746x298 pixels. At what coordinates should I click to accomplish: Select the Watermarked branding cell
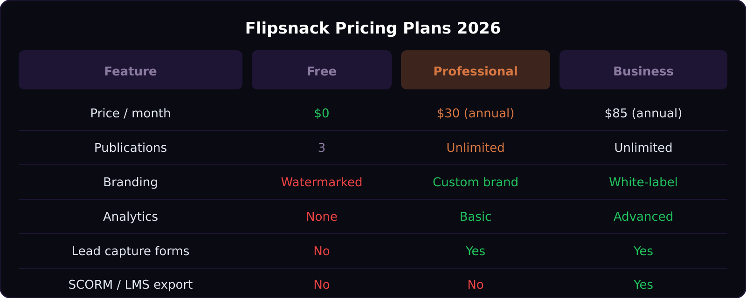click(x=322, y=182)
